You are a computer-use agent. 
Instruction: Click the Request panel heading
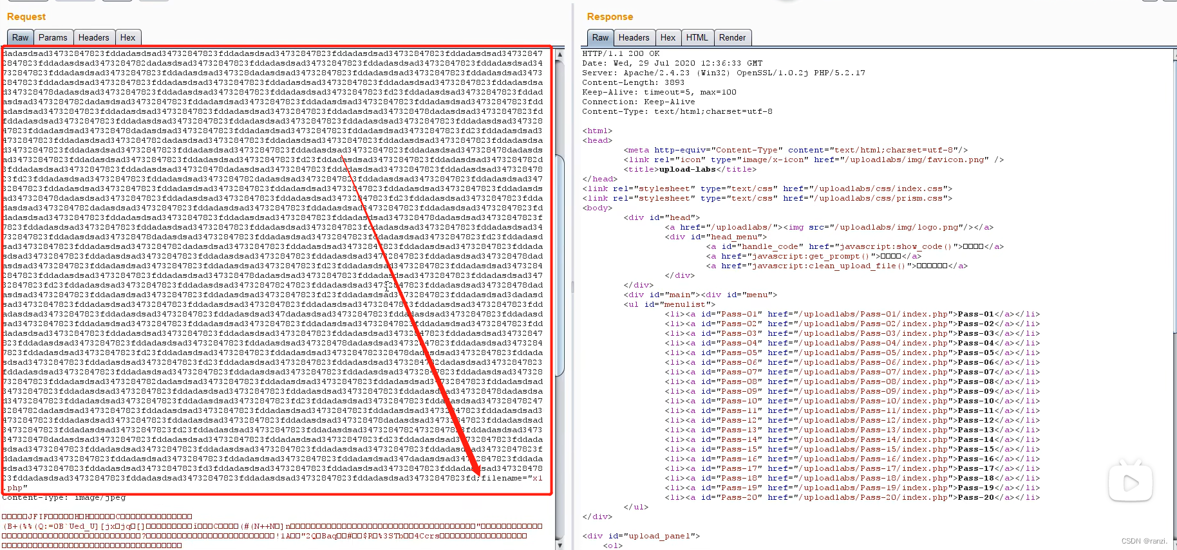(x=26, y=17)
